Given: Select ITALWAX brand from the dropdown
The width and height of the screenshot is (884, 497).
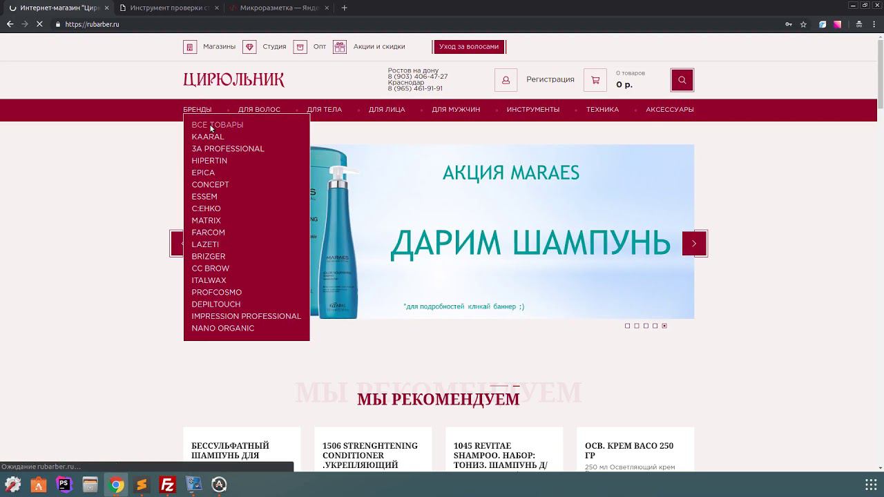Looking at the screenshot, I should [209, 281].
